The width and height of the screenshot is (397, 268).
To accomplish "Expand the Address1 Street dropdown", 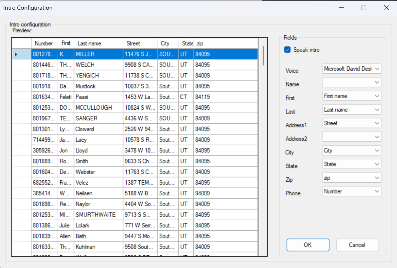I will [352, 123].
